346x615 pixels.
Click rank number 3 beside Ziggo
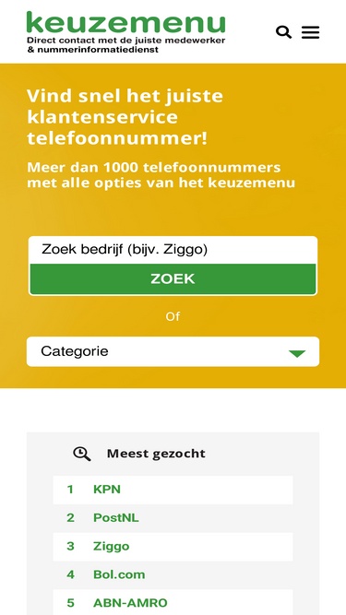pyautogui.click(x=70, y=547)
